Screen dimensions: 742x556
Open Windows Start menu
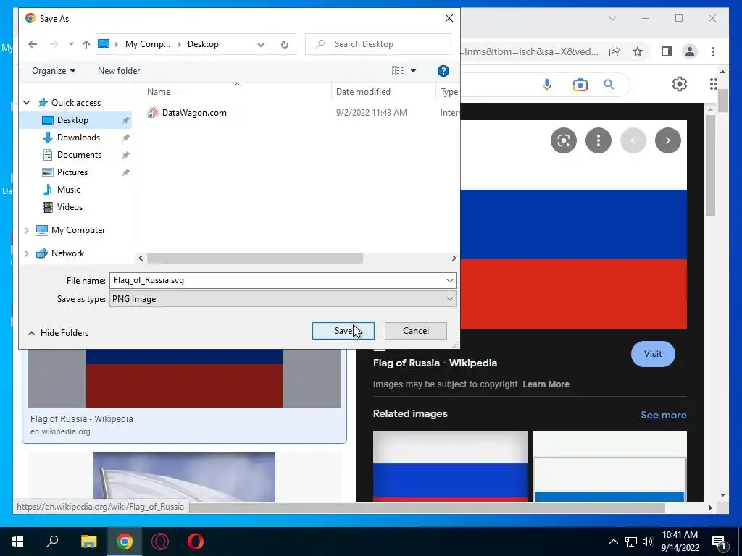17,542
